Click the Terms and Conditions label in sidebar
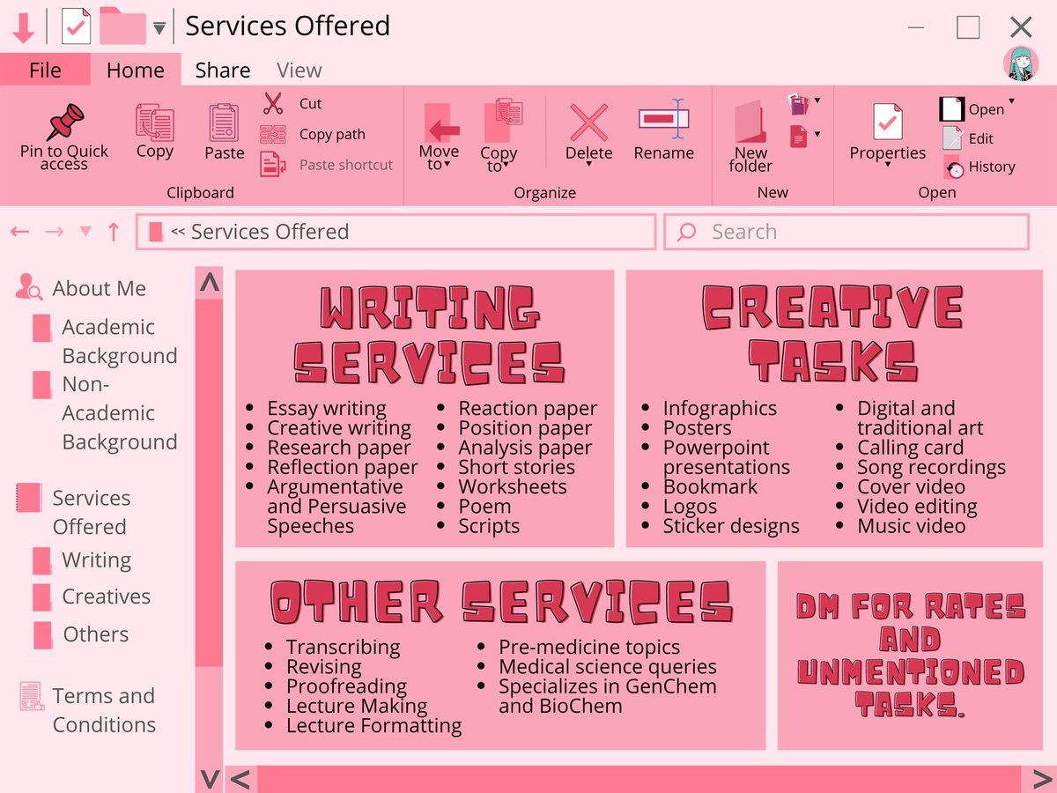This screenshot has width=1057, height=793. [x=104, y=710]
